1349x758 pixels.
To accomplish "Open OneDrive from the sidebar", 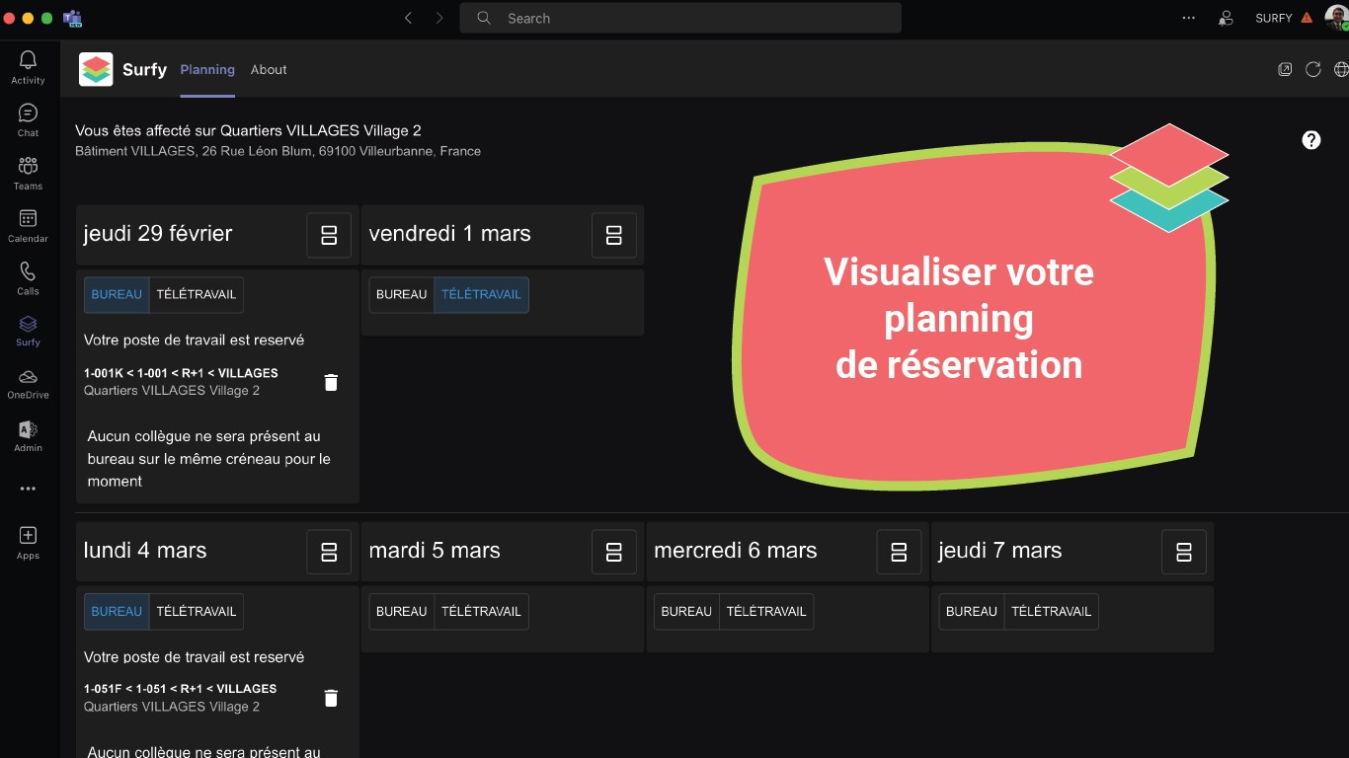I will (28, 383).
